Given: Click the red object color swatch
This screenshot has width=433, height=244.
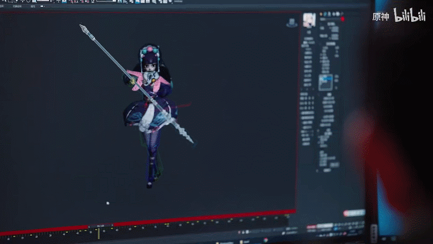Looking at the screenshot, I should 343,19.
